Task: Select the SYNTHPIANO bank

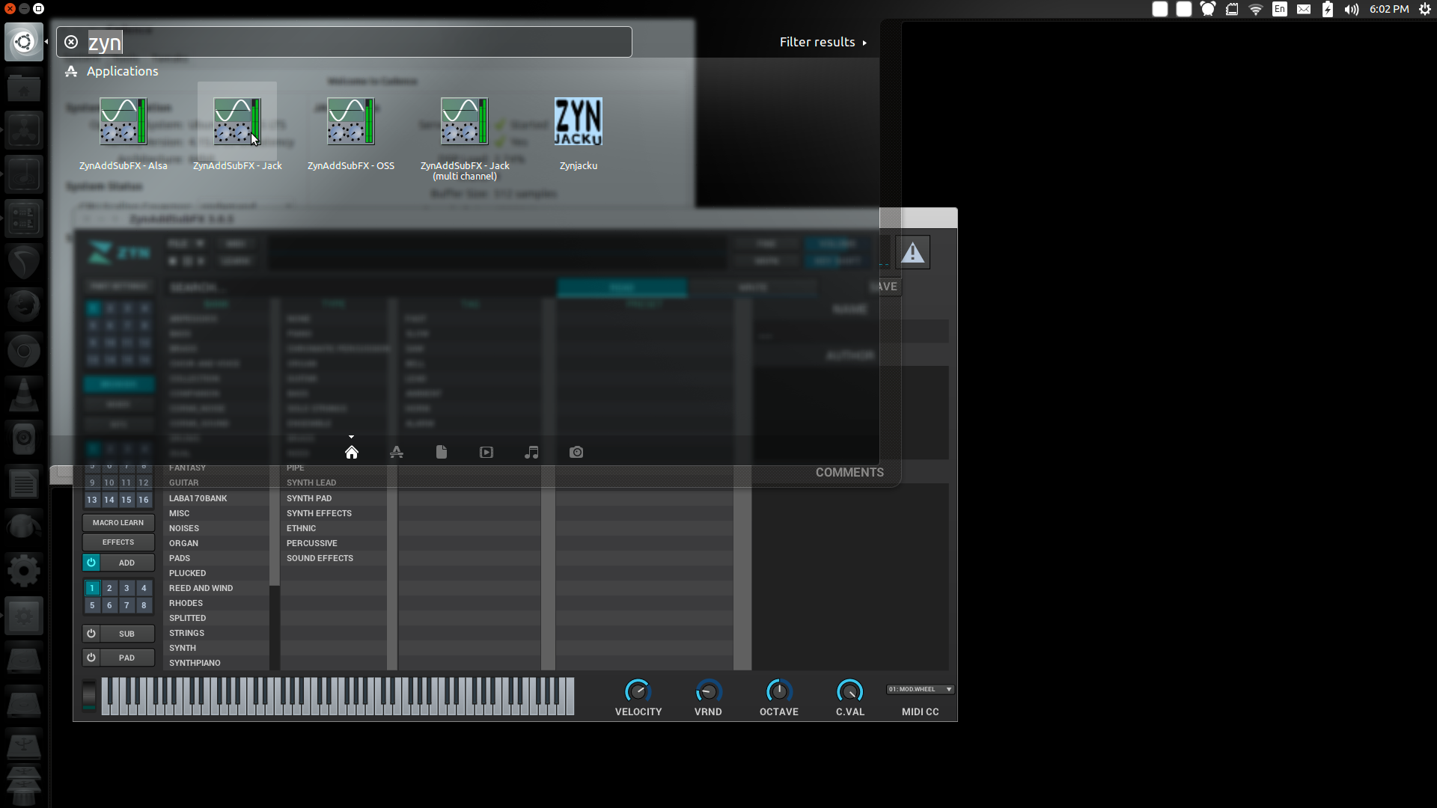Action: click(x=216, y=663)
